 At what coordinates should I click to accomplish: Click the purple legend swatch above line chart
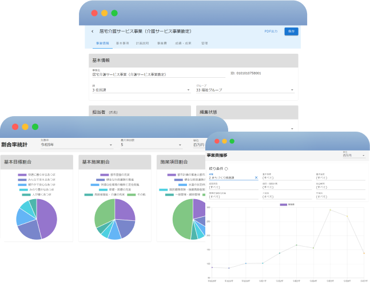pyautogui.click(x=284, y=204)
